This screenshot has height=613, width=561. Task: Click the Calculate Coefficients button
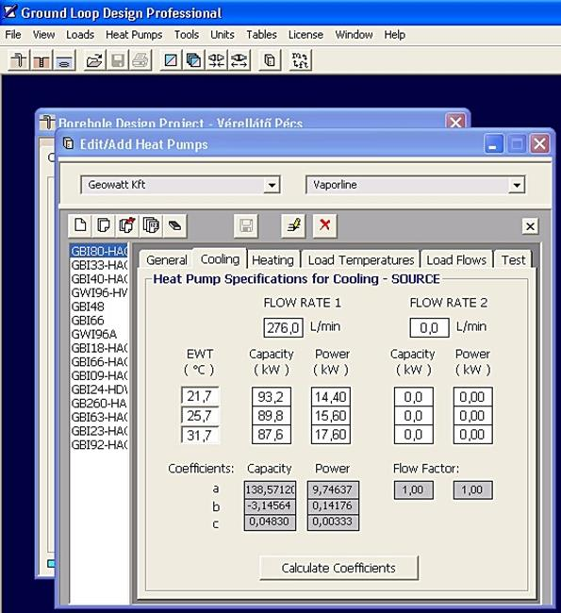point(338,568)
